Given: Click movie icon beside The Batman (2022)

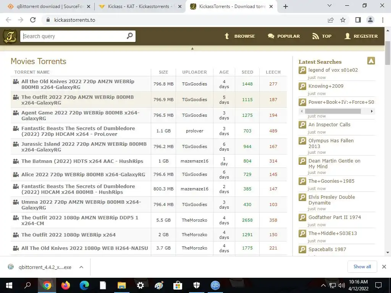Looking at the screenshot, I should [x=16, y=161].
